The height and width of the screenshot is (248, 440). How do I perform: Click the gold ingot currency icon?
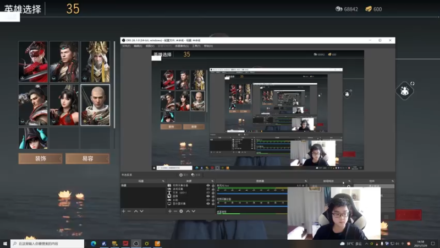coord(369,9)
